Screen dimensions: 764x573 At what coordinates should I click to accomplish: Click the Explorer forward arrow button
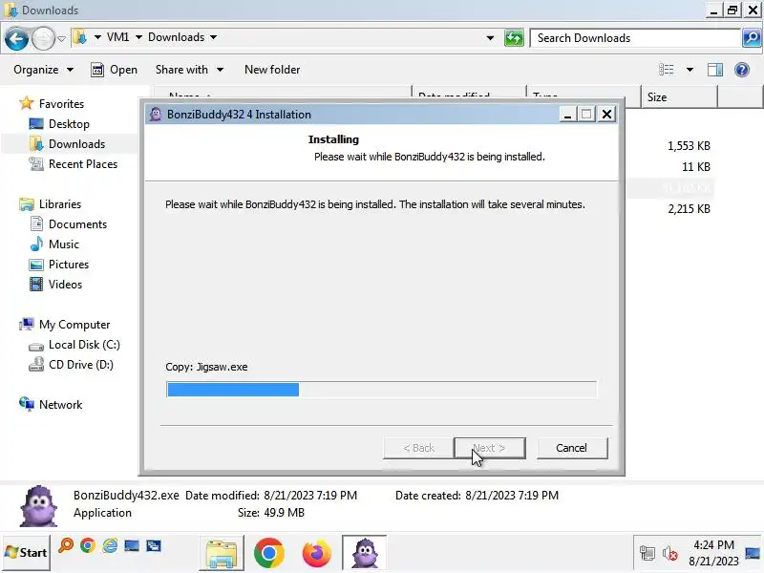(x=43, y=38)
